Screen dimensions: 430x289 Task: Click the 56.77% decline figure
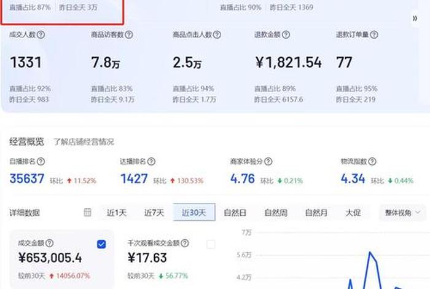pos(177,276)
